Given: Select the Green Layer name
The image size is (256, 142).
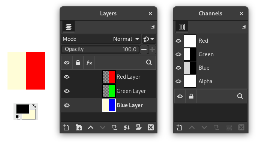Looking at the screenshot, I should click(131, 91).
